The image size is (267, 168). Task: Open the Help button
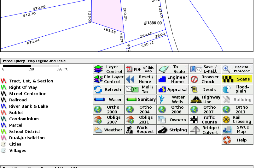(237, 140)
